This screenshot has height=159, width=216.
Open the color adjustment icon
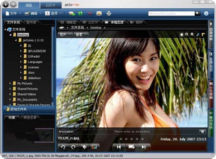point(94,147)
